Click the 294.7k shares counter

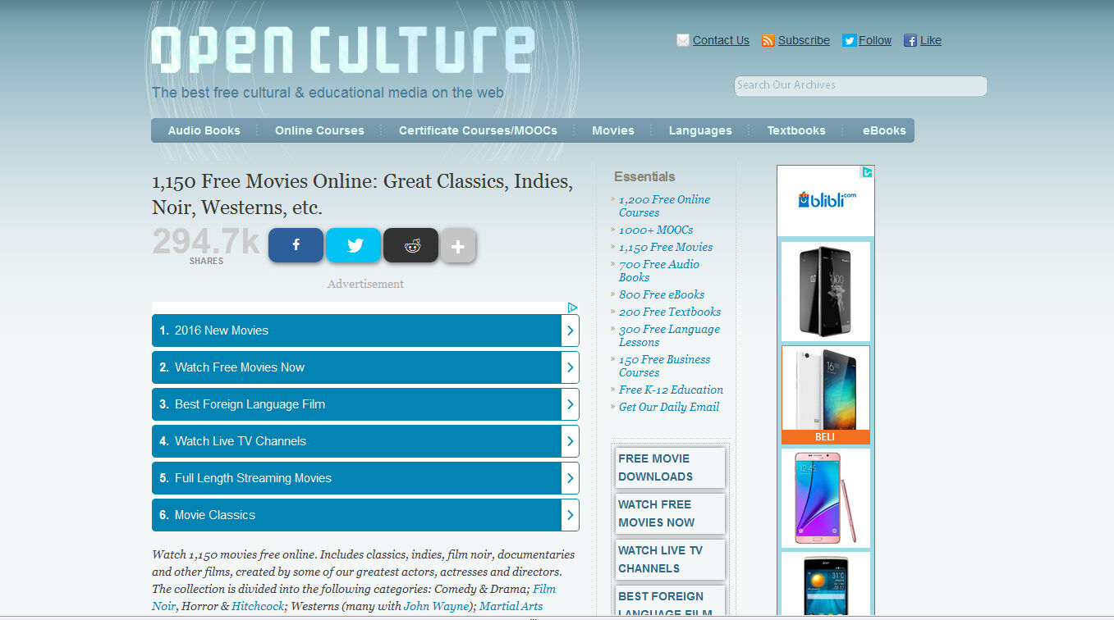[x=206, y=245]
